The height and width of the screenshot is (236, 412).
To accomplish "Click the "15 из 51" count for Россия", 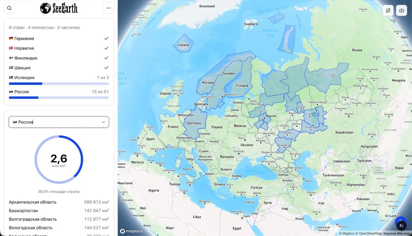I will pos(101,92).
